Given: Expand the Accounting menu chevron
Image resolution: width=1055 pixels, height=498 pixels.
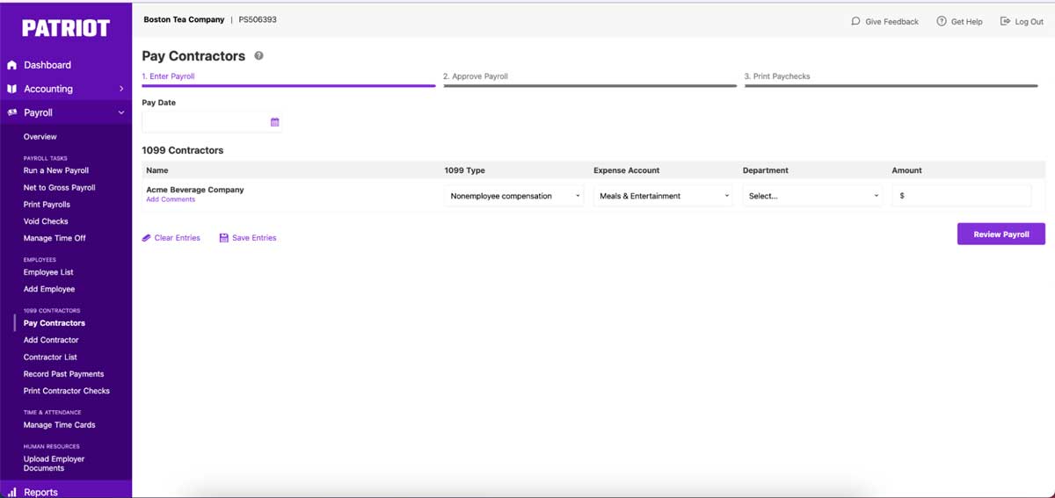Looking at the screenshot, I should (x=121, y=89).
